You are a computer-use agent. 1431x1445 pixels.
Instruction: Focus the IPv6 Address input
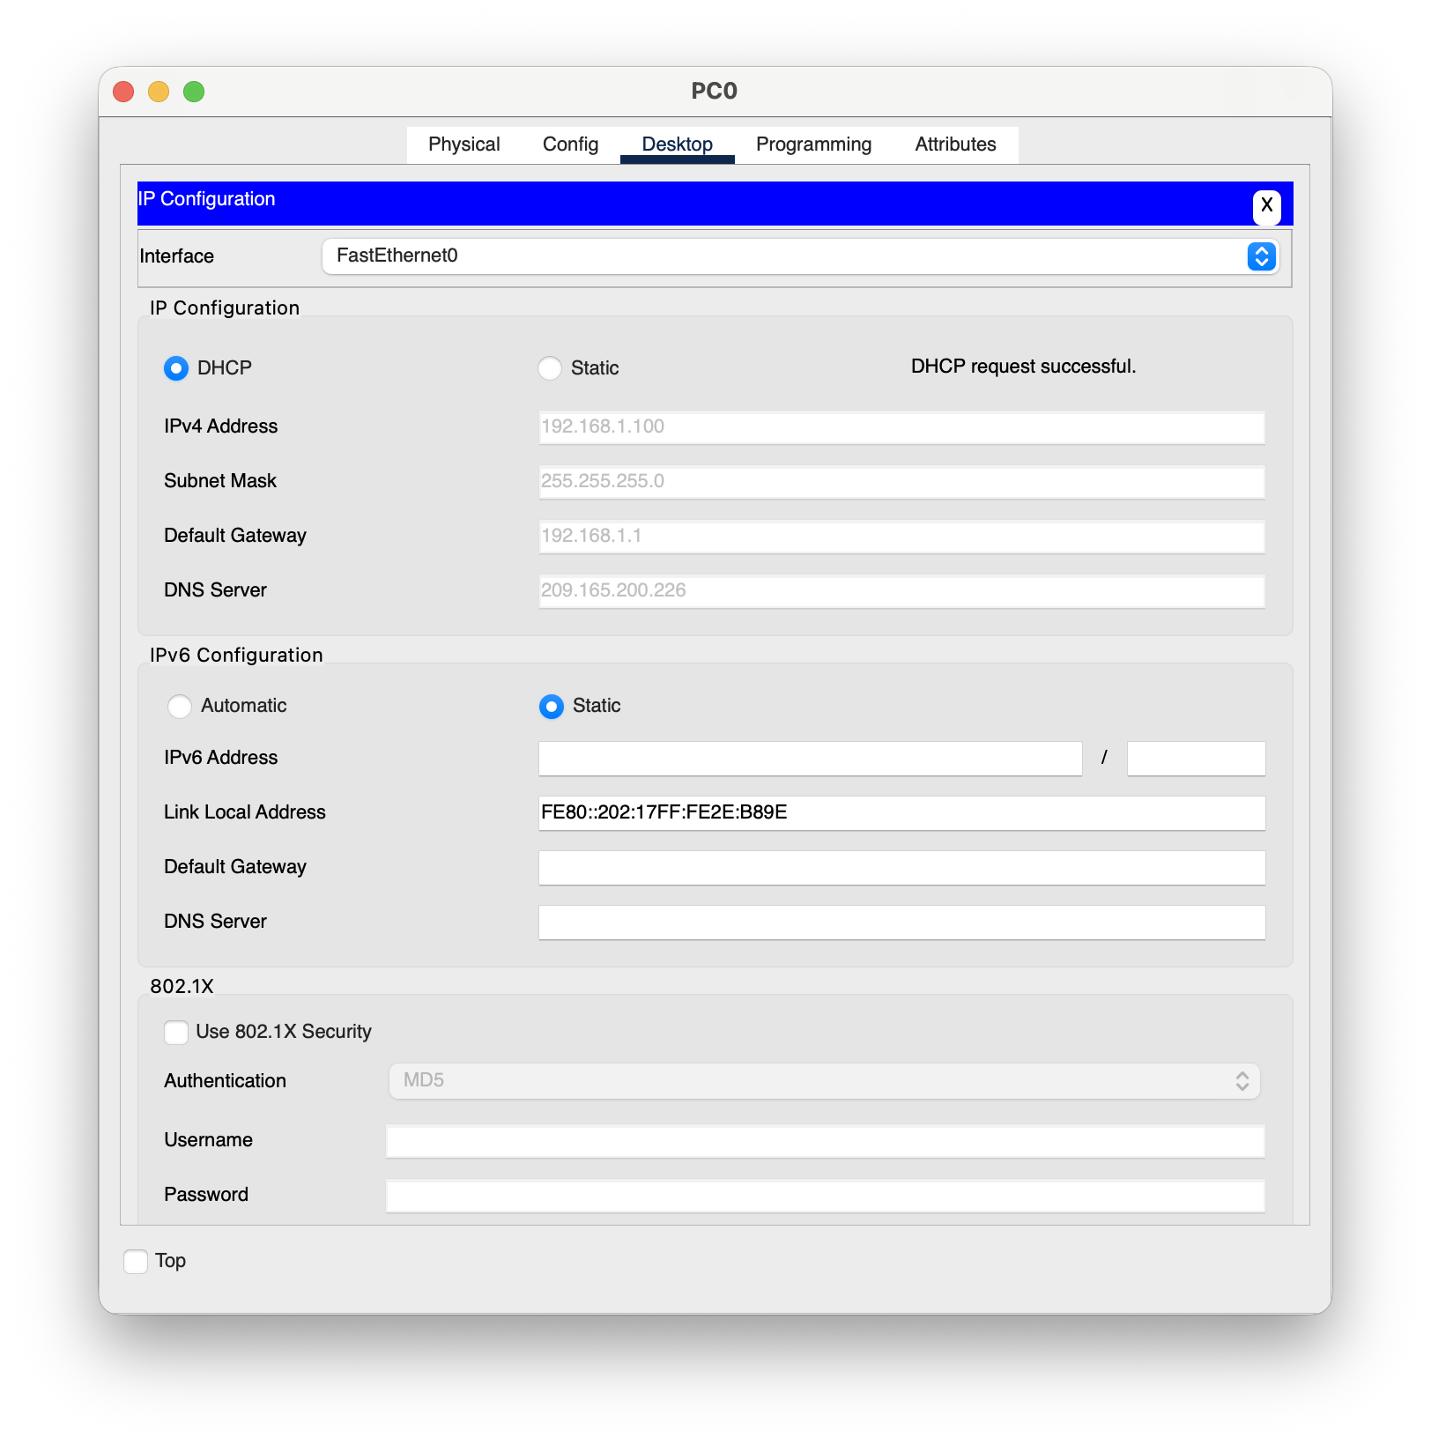click(x=810, y=759)
